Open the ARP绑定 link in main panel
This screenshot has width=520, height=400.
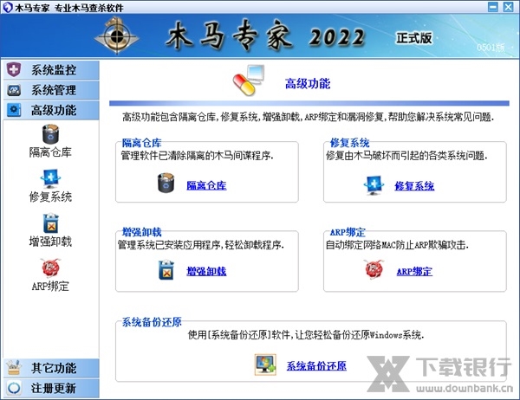pyautogui.click(x=414, y=271)
